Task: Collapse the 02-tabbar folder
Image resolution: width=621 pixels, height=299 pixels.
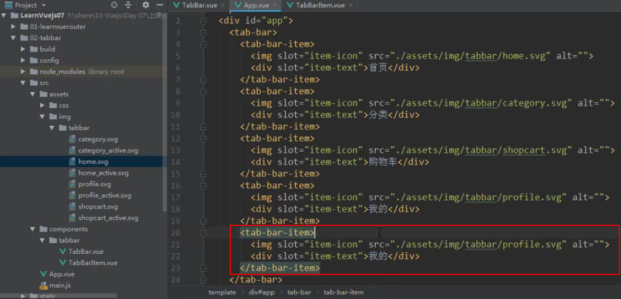Action: [x=13, y=38]
